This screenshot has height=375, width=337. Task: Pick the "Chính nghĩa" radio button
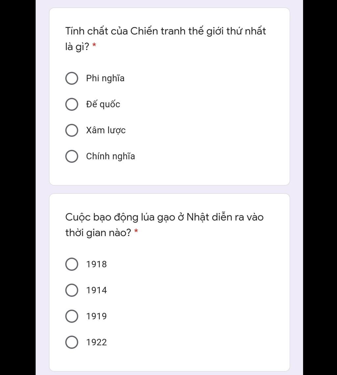click(72, 156)
